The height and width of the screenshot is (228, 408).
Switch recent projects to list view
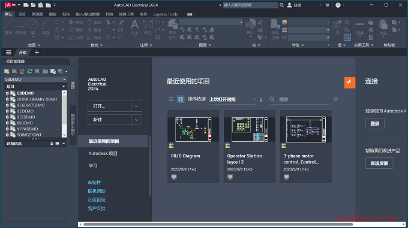click(170, 99)
